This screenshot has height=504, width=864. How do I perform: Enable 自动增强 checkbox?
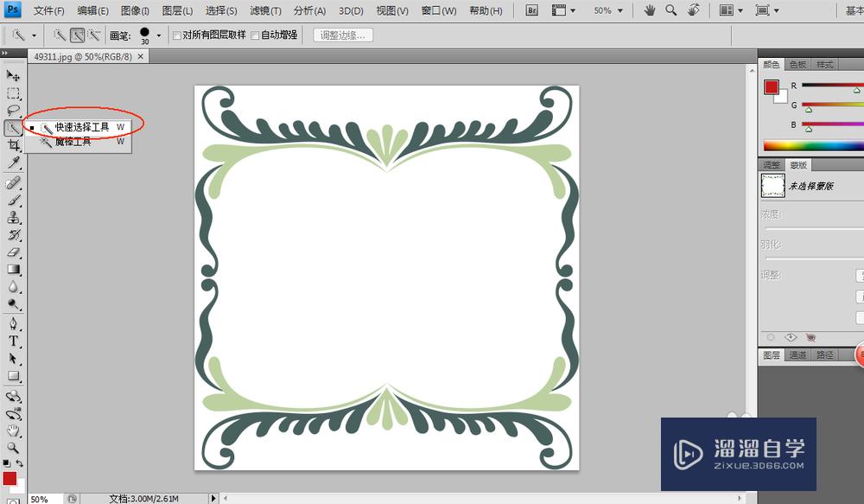coord(255,35)
